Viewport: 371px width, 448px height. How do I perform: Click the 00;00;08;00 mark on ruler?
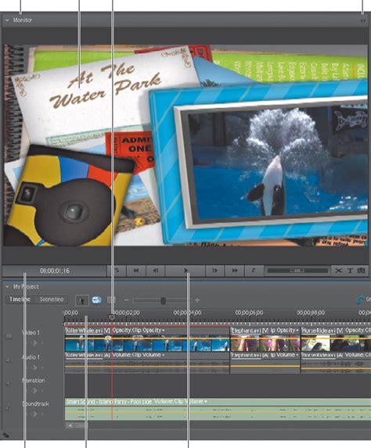click(x=311, y=313)
